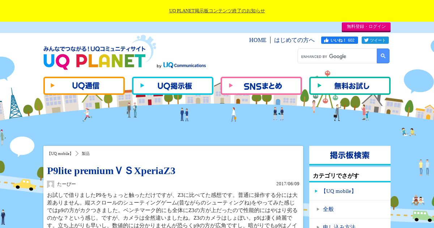Click the cyan arrow next to 【UQ mobile】
The width and height of the screenshot is (434, 228).
(x=316, y=191)
